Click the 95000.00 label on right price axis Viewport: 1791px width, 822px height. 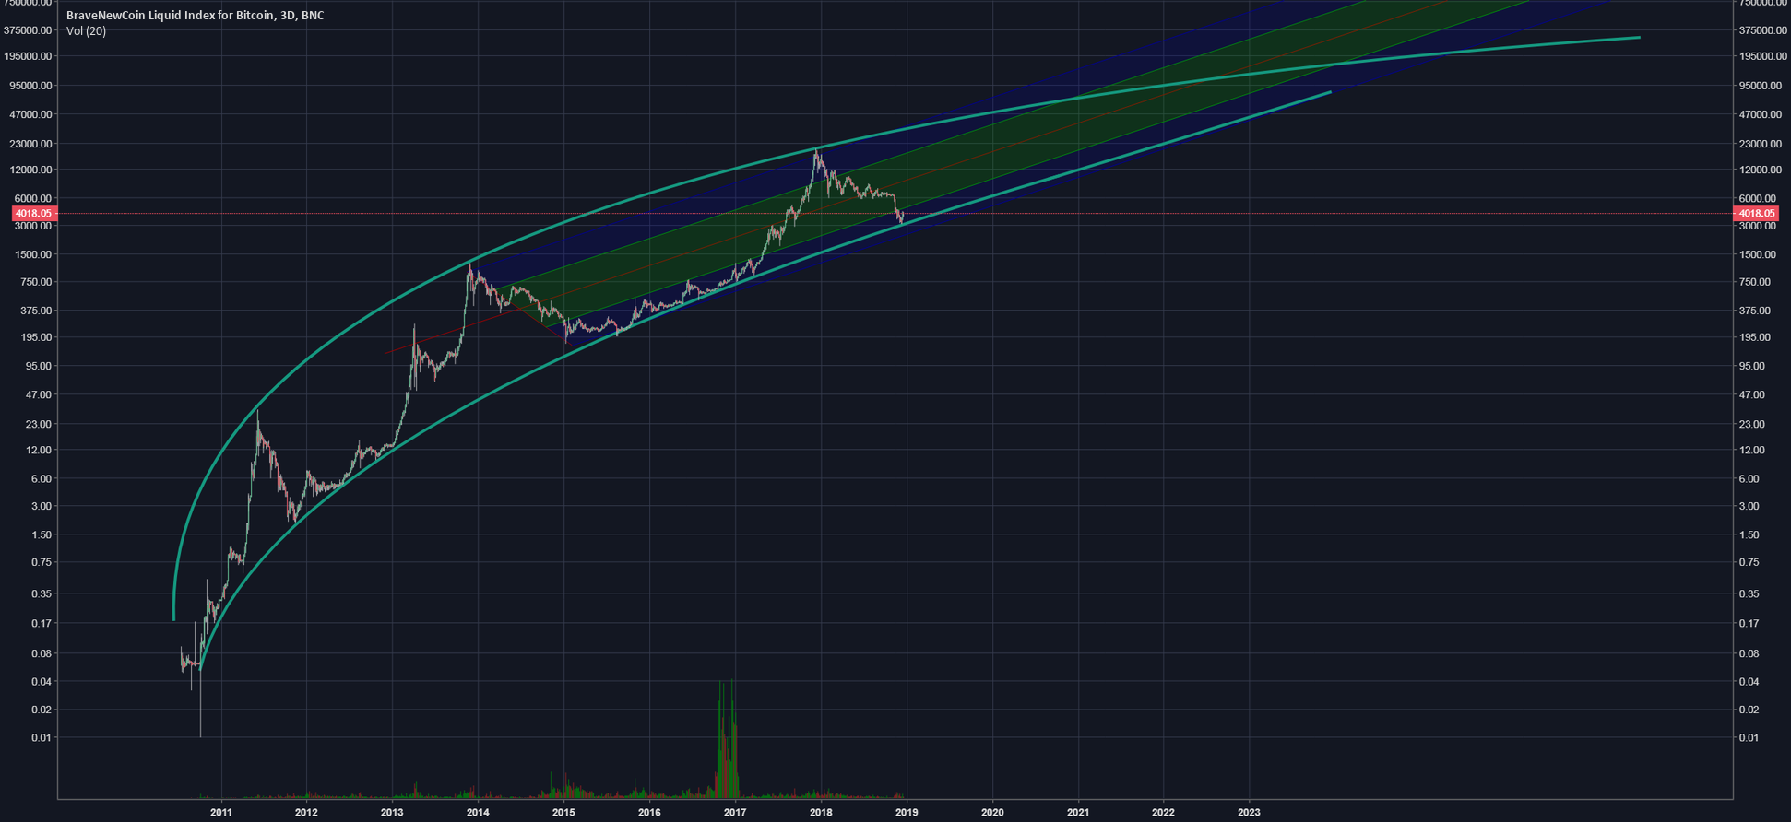pos(1756,86)
